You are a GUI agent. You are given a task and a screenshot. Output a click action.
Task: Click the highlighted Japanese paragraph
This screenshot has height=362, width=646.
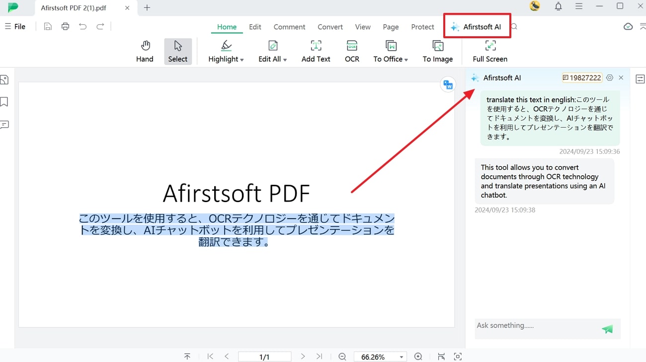[x=237, y=230]
